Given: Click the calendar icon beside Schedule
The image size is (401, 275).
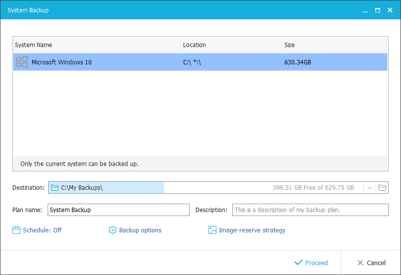Looking at the screenshot, I should point(16,230).
